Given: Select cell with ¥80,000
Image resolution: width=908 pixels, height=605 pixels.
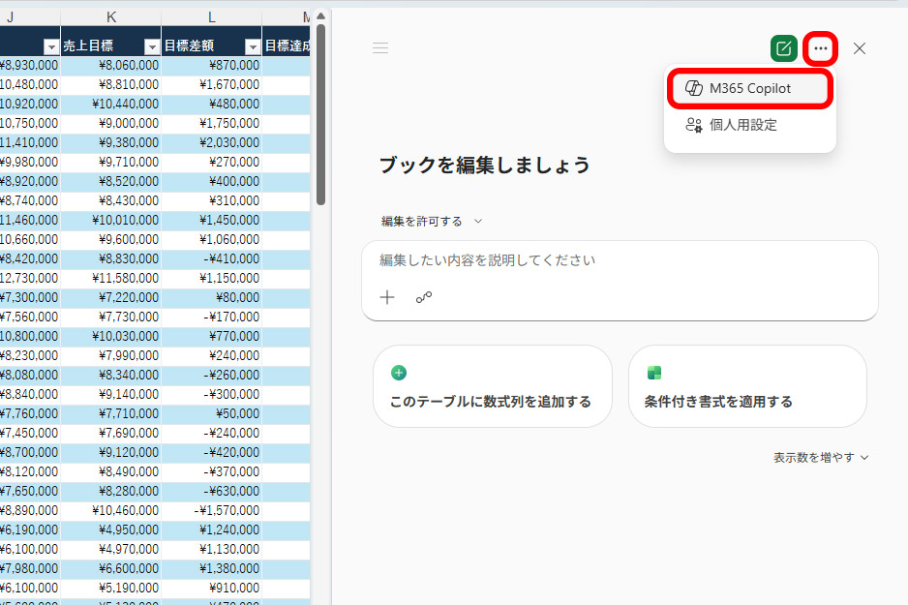Looking at the screenshot, I should 212,297.
